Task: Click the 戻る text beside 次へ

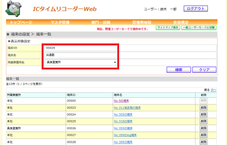Action: click(x=207, y=90)
